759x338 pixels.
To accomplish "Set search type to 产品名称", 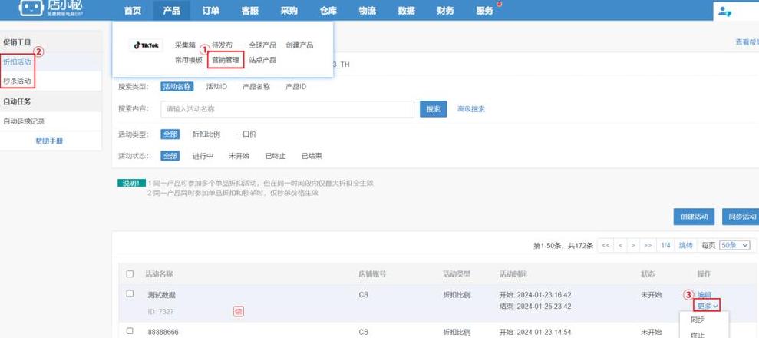I will tap(256, 87).
